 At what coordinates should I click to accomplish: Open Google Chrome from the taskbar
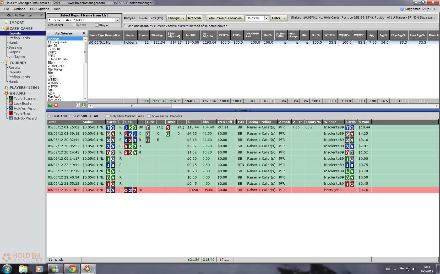pyautogui.click(x=72, y=269)
